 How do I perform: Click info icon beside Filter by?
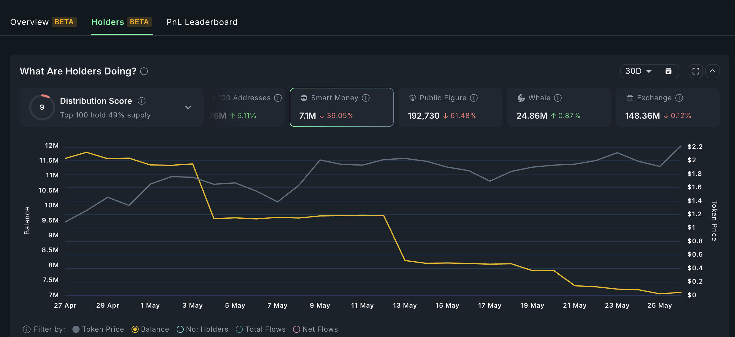click(x=27, y=329)
